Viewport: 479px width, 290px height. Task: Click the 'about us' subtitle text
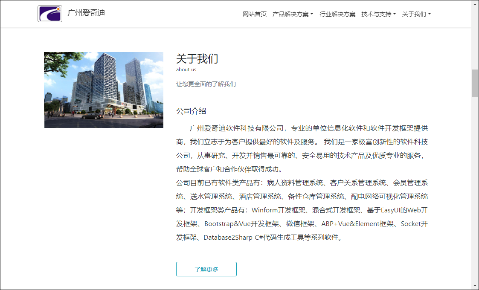point(186,70)
